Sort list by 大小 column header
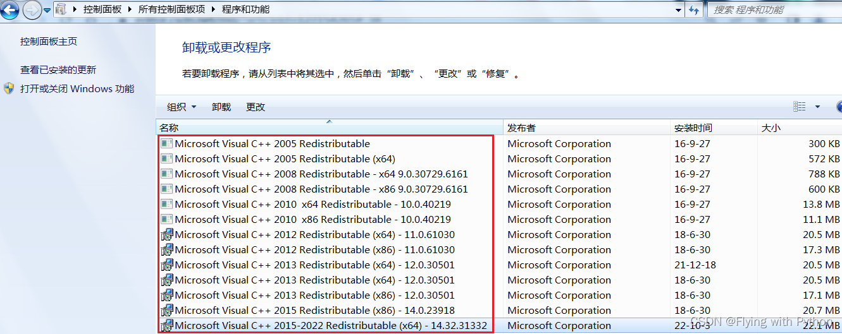The image size is (842, 334). tap(800, 128)
